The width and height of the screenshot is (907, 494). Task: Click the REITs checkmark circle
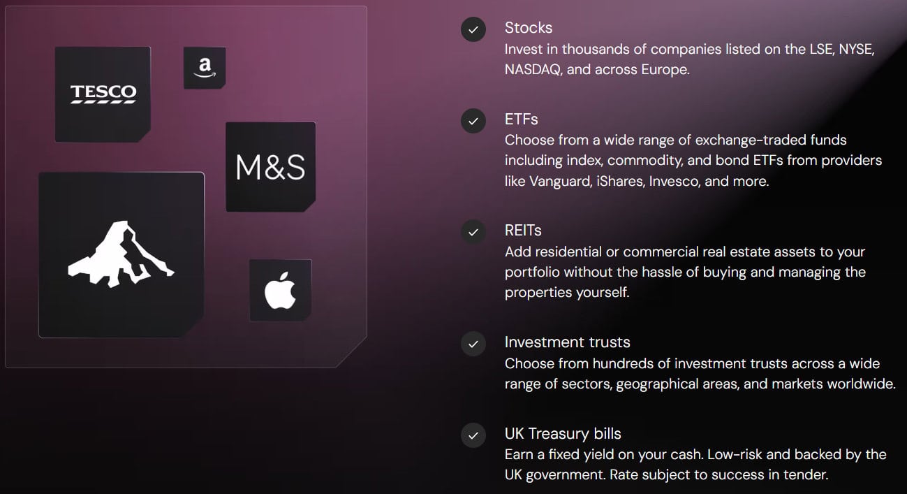tap(473, 232)
